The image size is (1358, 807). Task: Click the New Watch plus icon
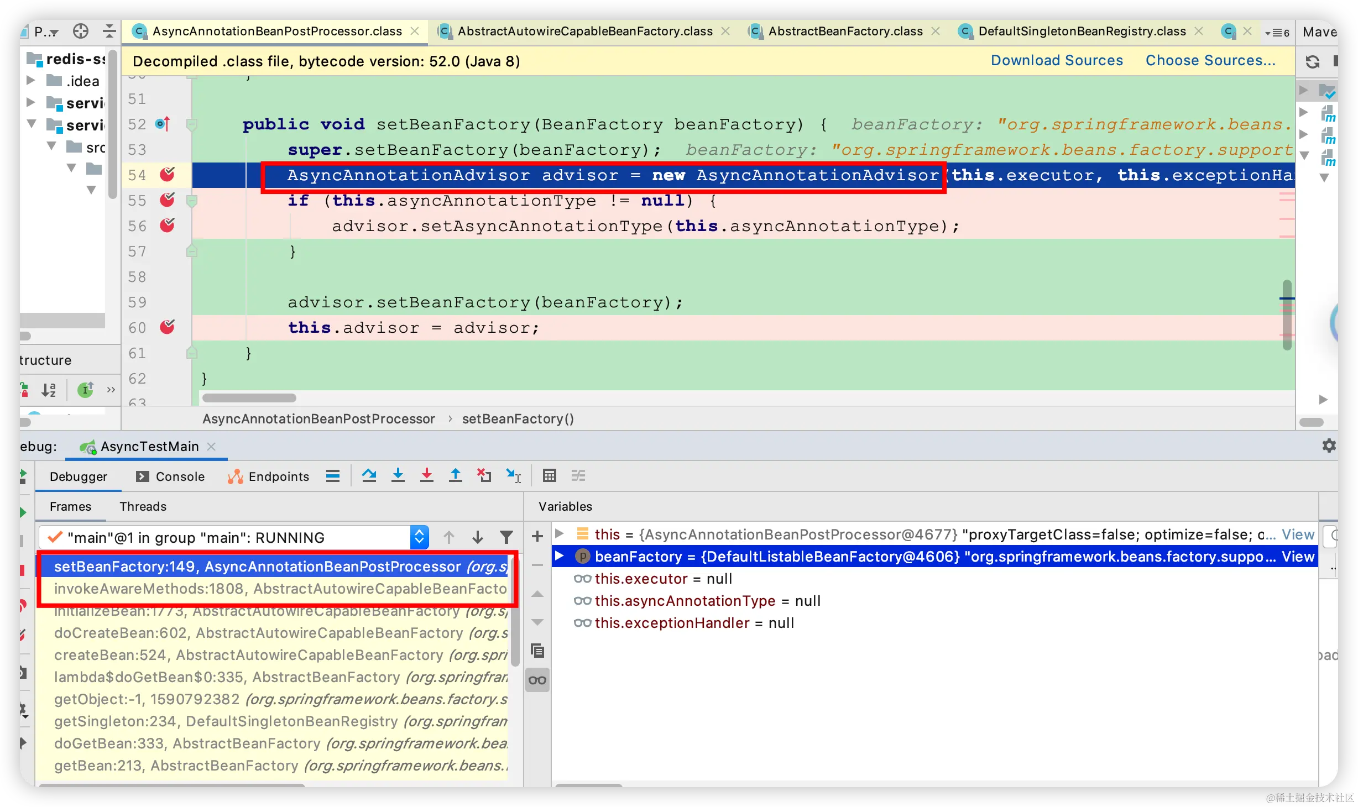click(537, 536)
